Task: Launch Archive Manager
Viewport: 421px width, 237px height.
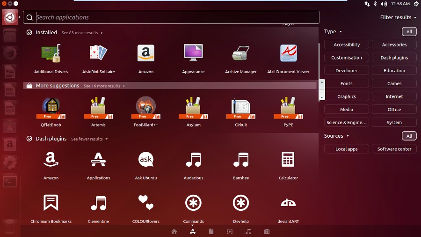Action: coord(241,59)
